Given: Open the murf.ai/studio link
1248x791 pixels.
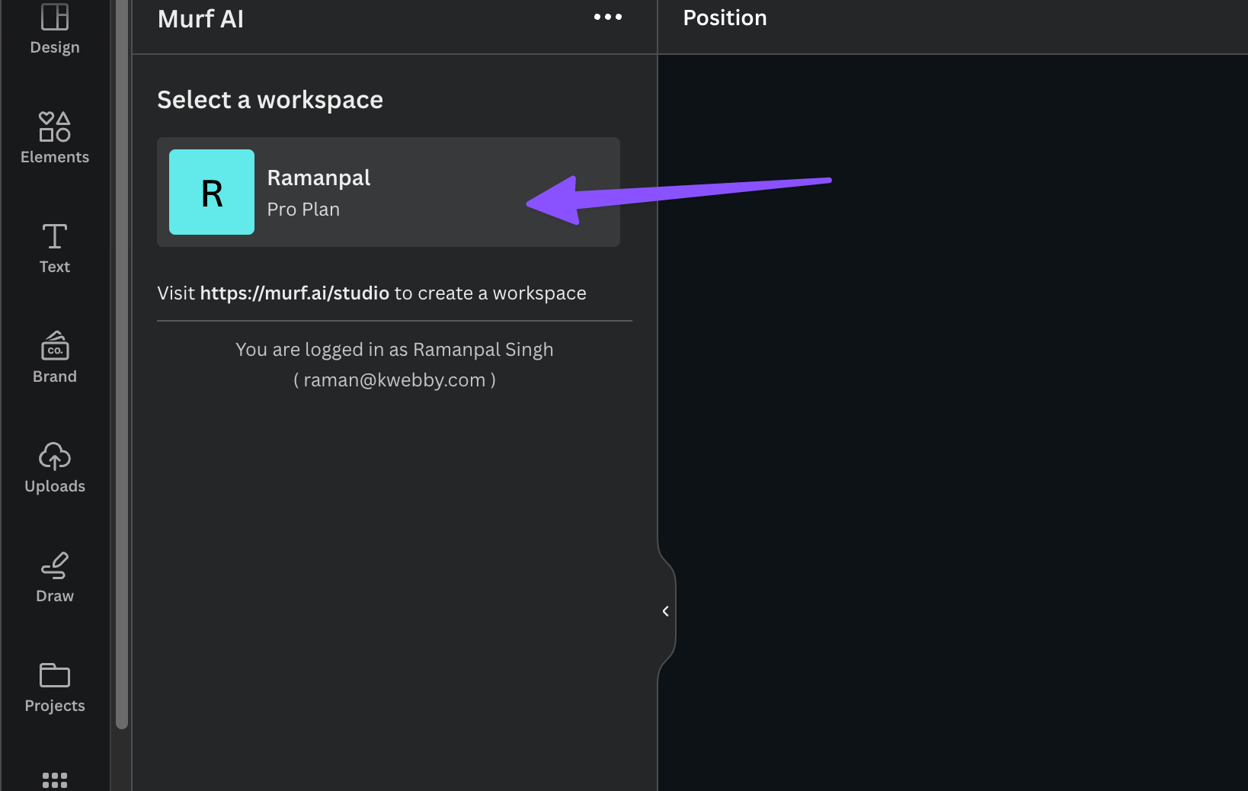Looking at the screenshot, I should point(294,293).
